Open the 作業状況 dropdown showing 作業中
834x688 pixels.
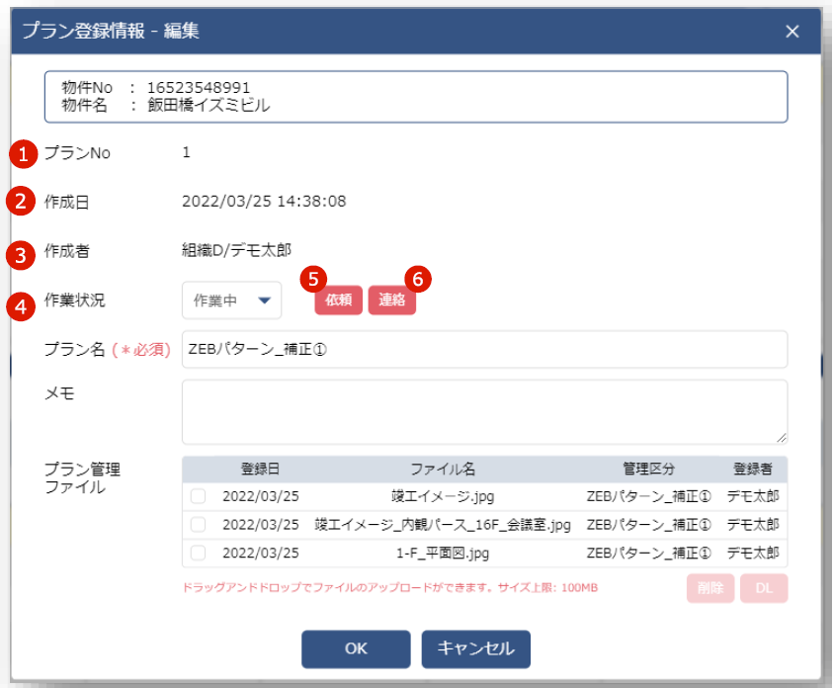pyautogui.click(x=232, y=301)
